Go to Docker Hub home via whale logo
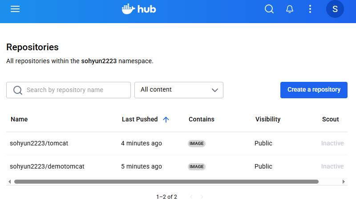The height and width of the screenshot is (205, 356). tap(139, 9)
